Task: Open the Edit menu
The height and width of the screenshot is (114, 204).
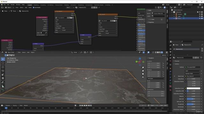Action: (8, 5)
